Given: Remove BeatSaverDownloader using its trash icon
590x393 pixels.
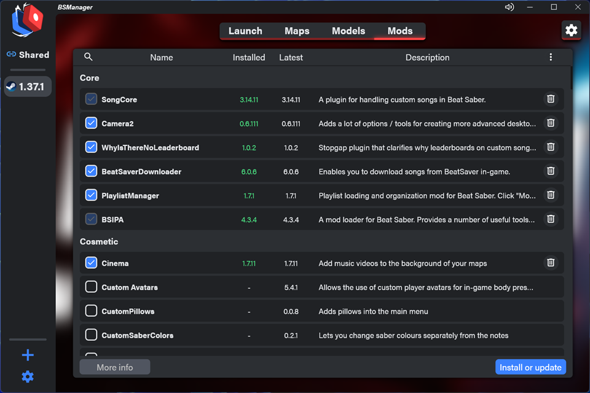Looking at the screenshot, I should (x=551, y=171).
